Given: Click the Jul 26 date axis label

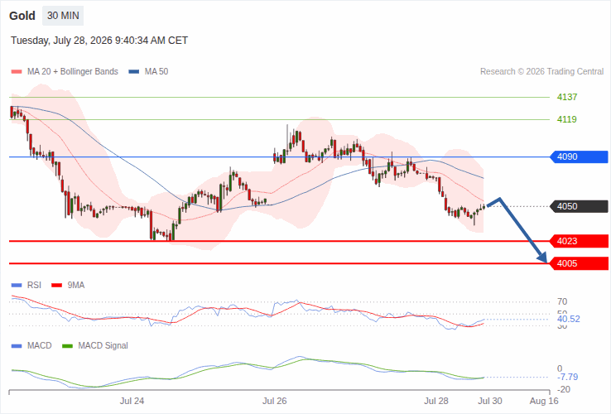Looking at the screenshot, I should click(x=274, y=401).
